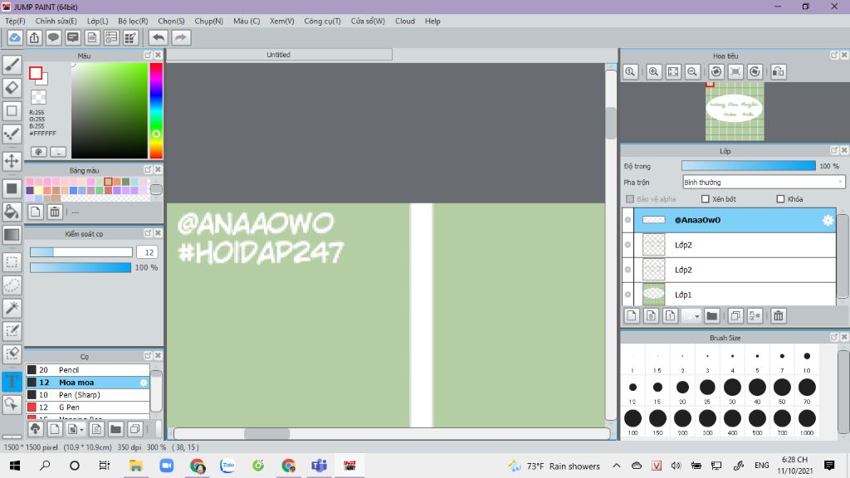Screen dimensions: 850x478
Task: Click the brush size value field 12
Action: click(x=148, y=252)
